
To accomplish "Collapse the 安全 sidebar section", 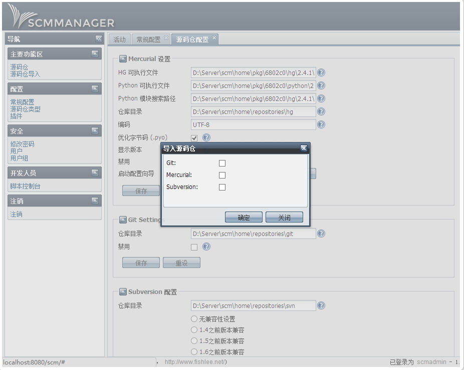I will point(95,130).
